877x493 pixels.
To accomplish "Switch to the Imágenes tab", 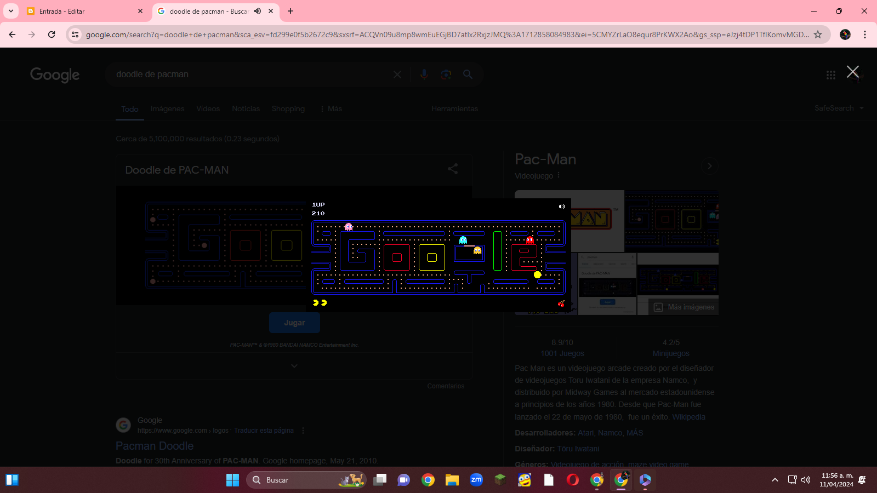I will point(167,108).
